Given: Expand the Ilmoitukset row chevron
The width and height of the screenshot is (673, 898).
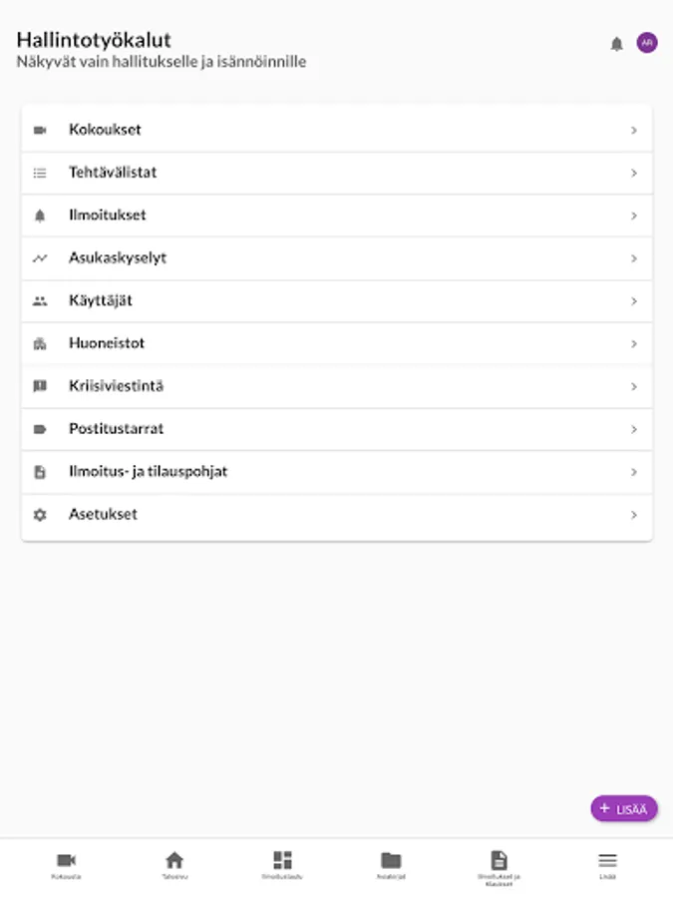Looking at the screenshot, I should click(x=634, y=216).
